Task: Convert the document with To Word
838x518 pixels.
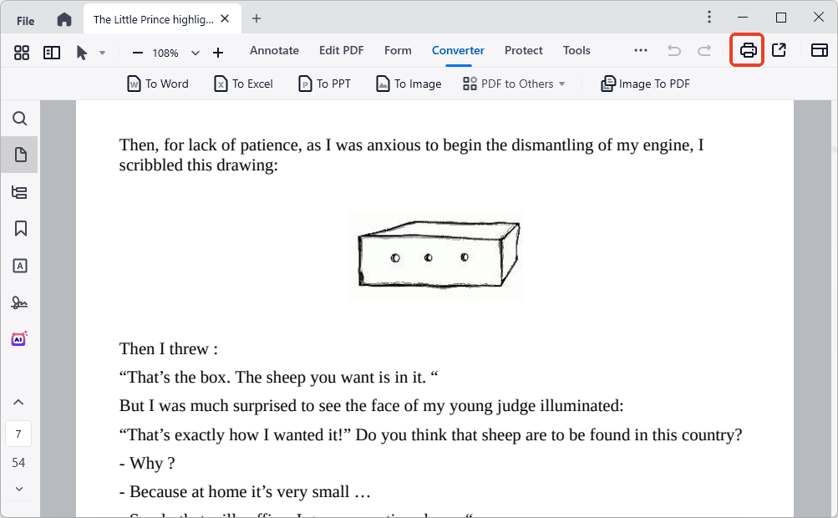Action: tap(158, 84)
